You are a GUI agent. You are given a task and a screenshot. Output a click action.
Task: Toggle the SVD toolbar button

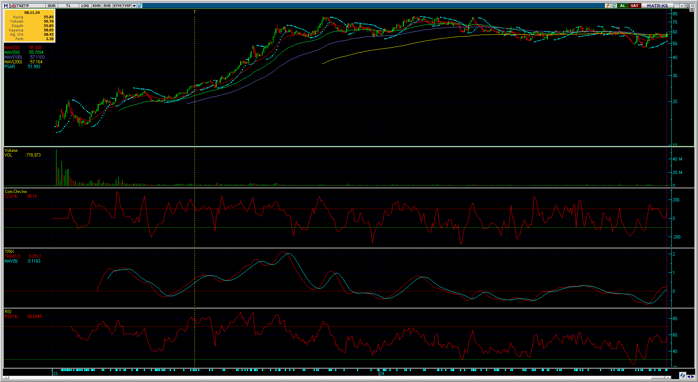coord(107,5)
